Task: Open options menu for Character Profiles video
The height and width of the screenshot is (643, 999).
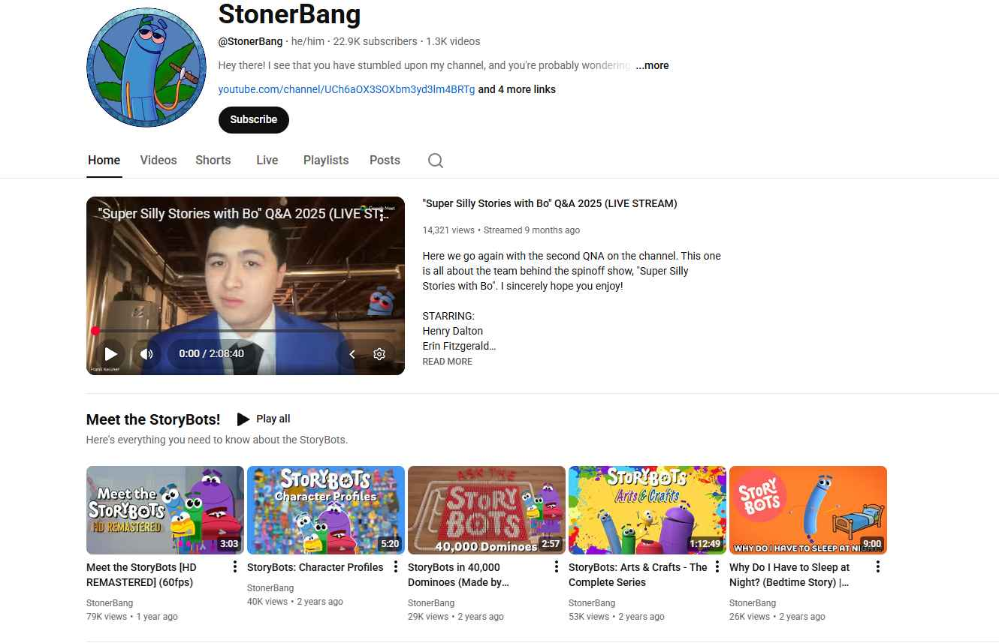Action: tap(396, 567)
